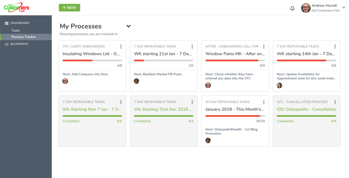Click the 4/8 task count
Viewport: 349px width, 178px height.
(120, 66)
